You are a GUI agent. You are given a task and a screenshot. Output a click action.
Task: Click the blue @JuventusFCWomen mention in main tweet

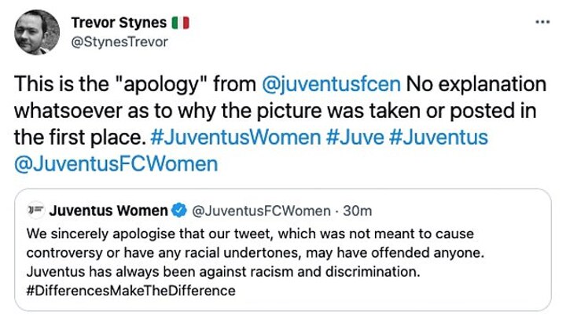[116, 165]
